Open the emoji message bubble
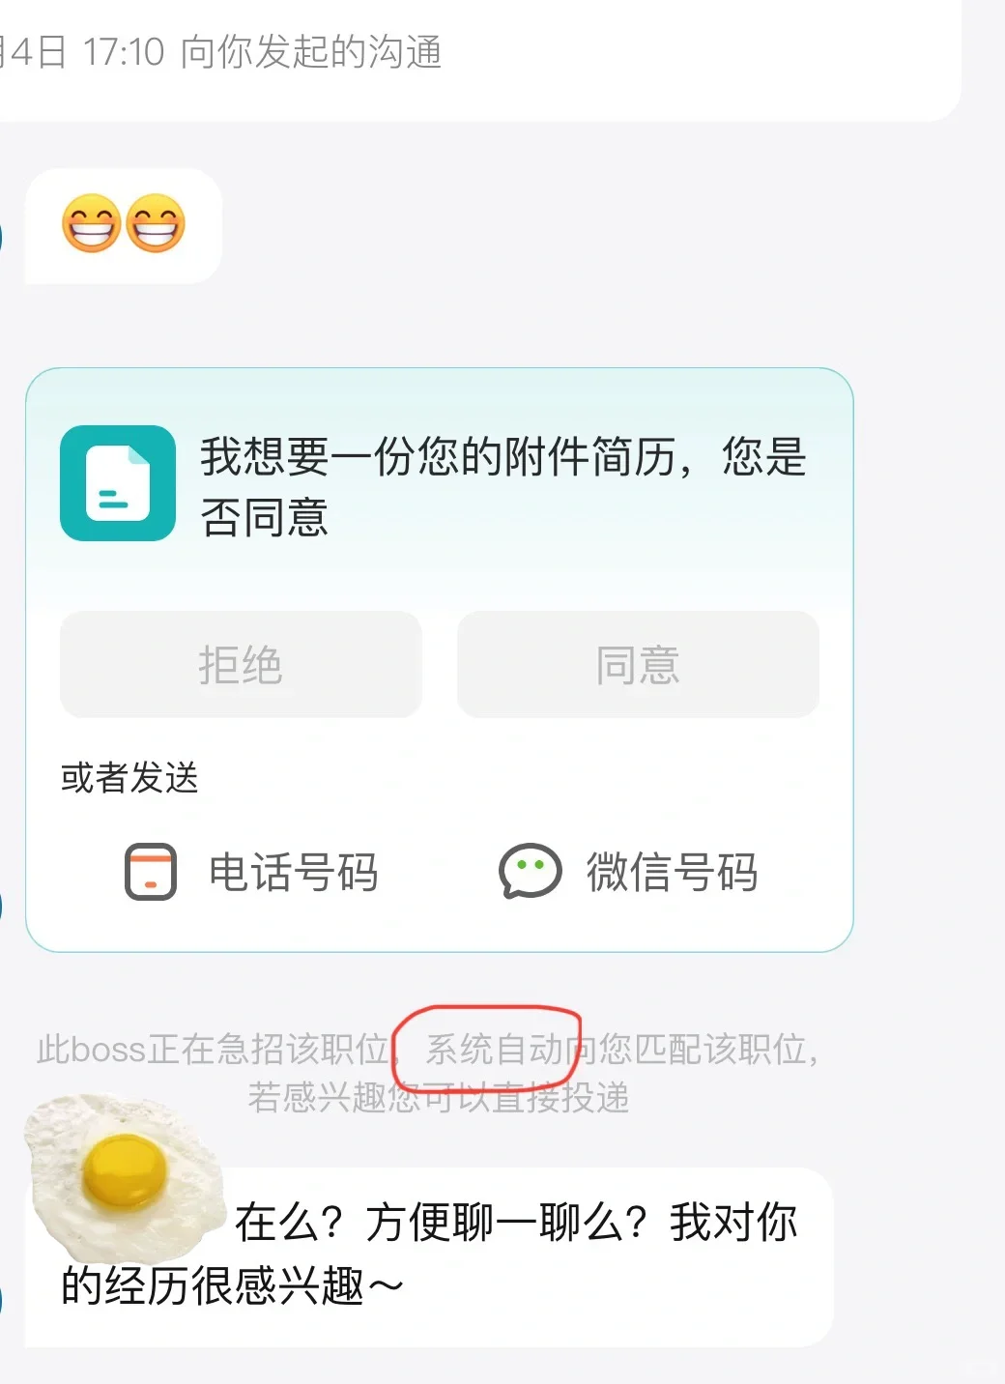 coord(124,226)
